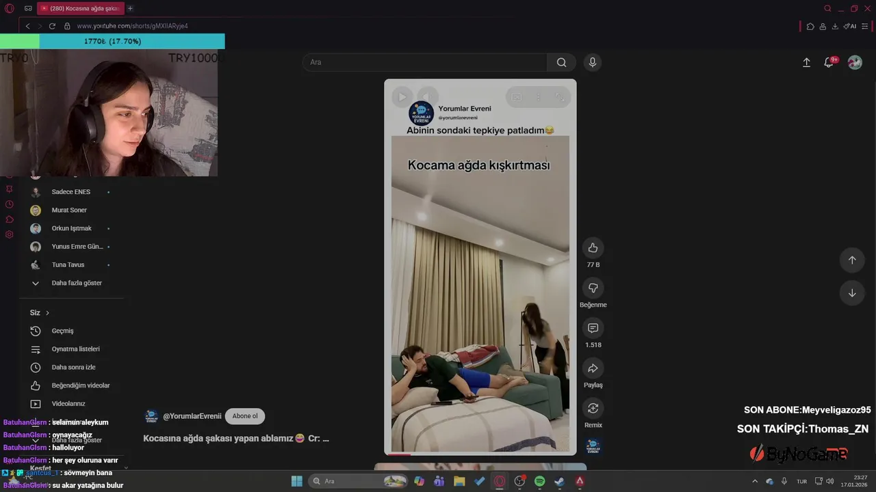
Task: Open Opera extensions cube icon
Action: [x=810, y=26]
